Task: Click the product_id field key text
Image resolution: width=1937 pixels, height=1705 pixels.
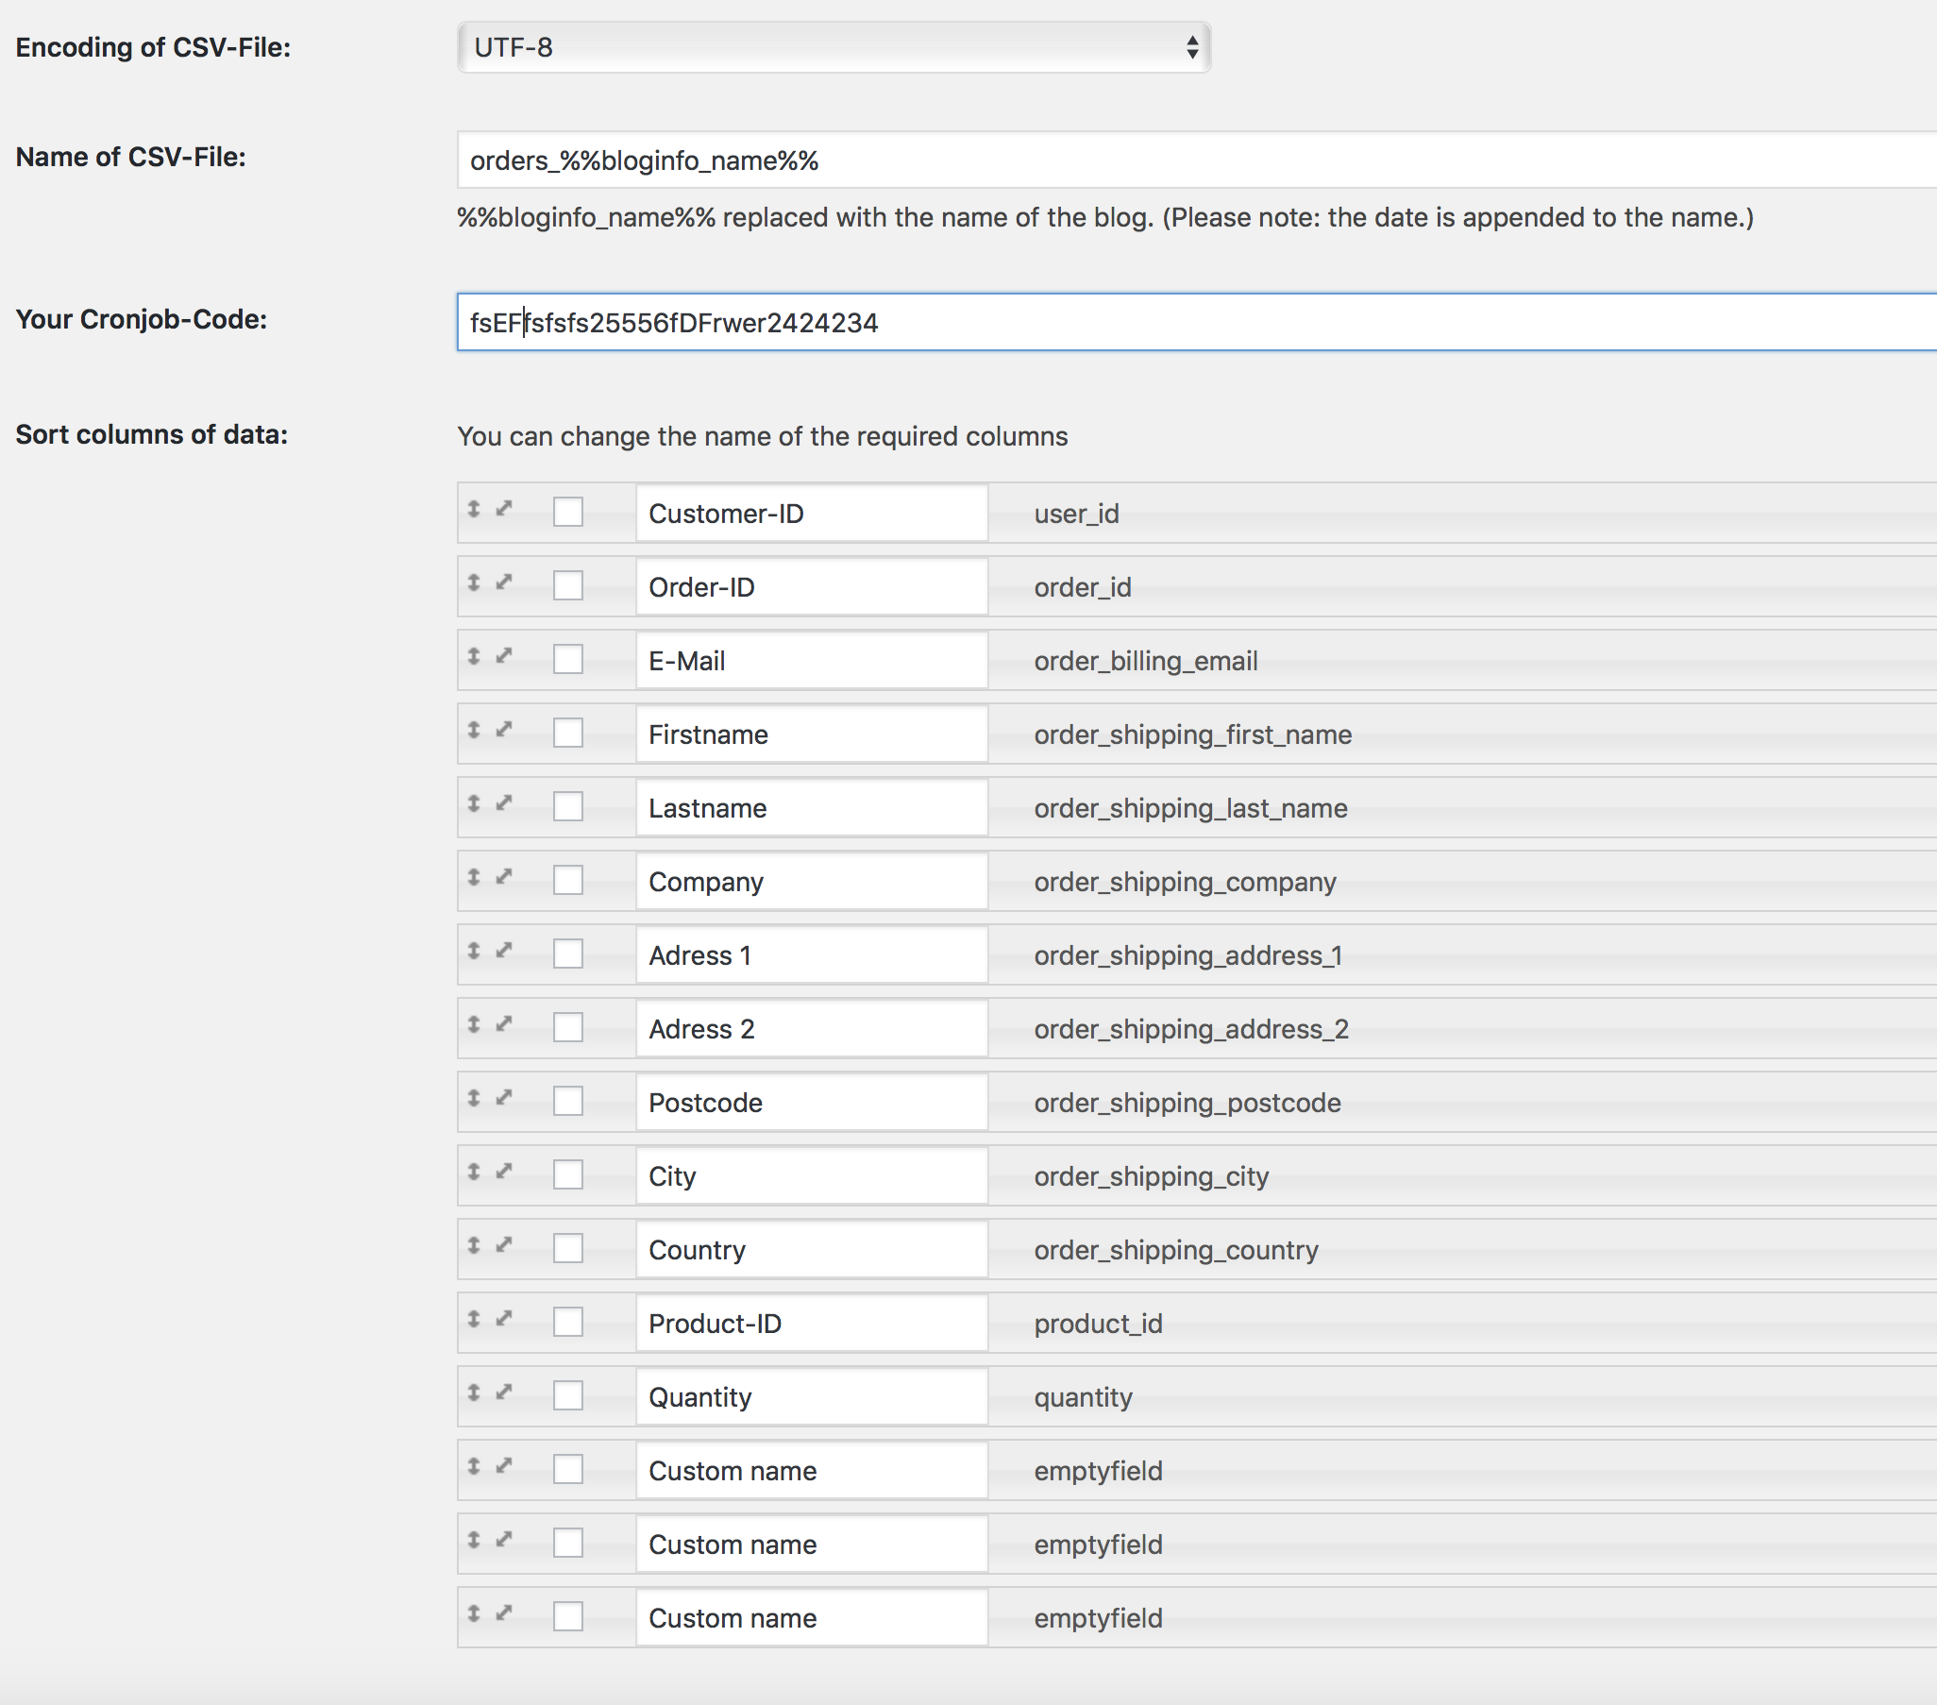Action: (1099, 1323)
